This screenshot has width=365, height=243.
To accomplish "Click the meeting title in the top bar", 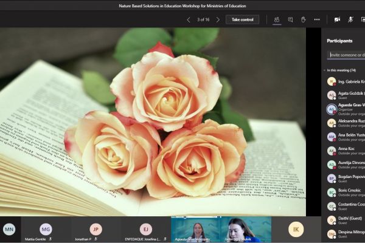I will click(182, 6).
